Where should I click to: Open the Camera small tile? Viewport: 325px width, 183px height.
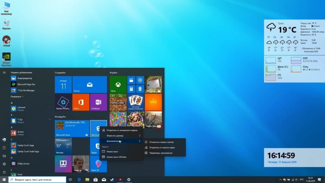pos(140,89)
